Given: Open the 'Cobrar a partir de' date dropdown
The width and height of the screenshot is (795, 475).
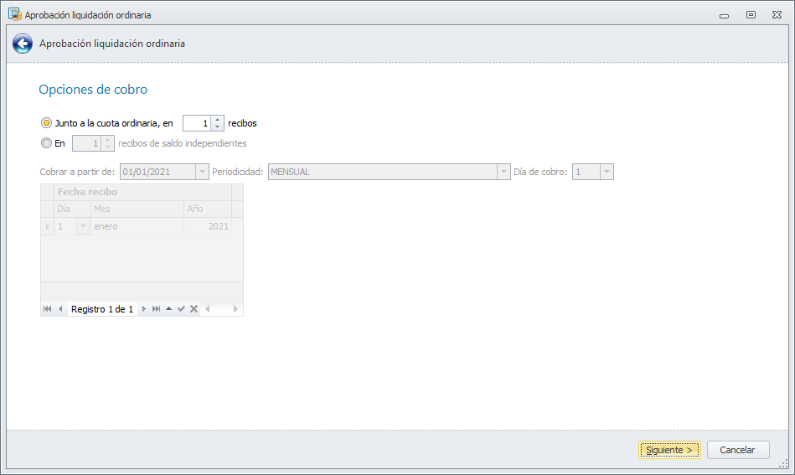Looking at the screenshot, I should [x=202, y=172].
